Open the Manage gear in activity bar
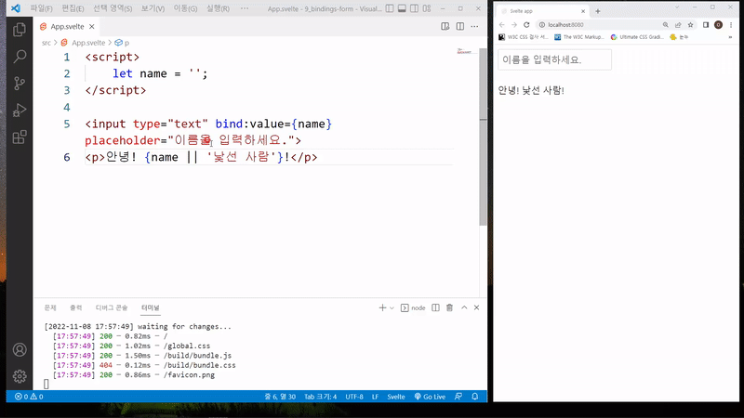 point(20,376)
